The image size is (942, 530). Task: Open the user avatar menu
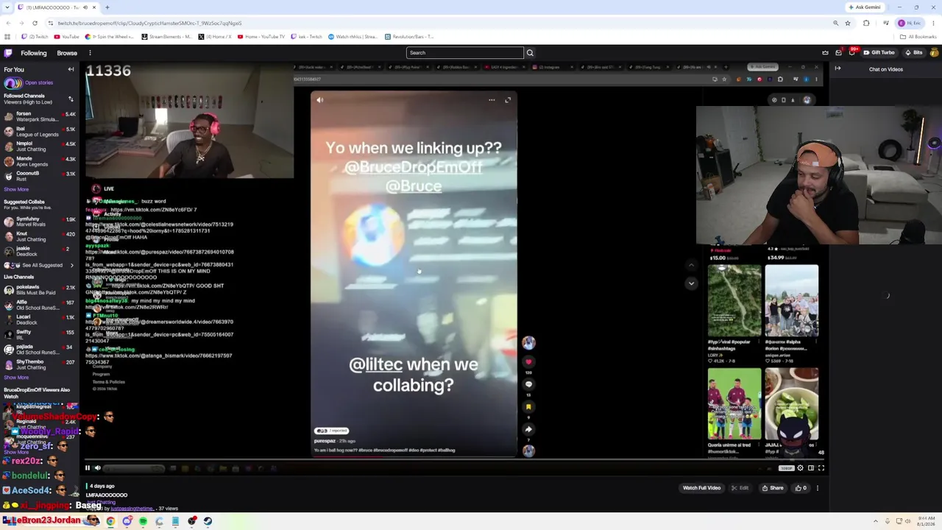pos(935,53)
